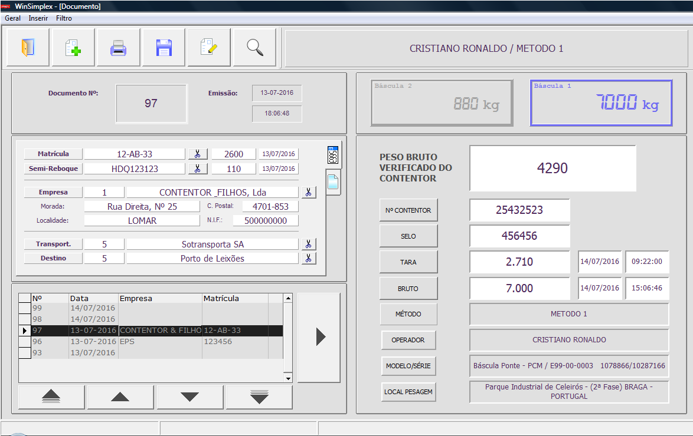693x436 pixels.
Task: Click the BRUTO button
Action: [x=408, y=289]
